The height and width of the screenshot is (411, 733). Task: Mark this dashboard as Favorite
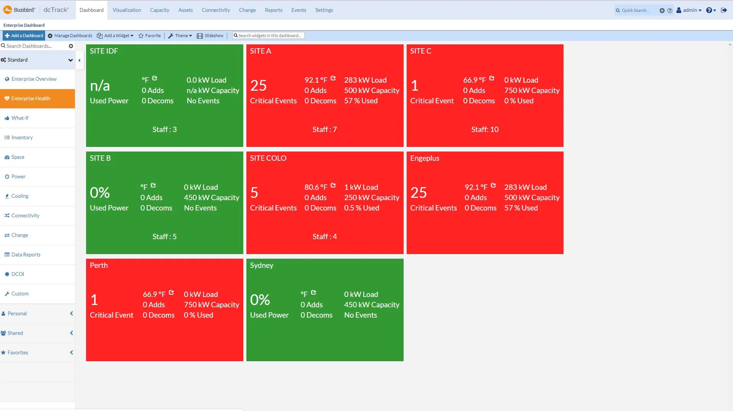149,36
